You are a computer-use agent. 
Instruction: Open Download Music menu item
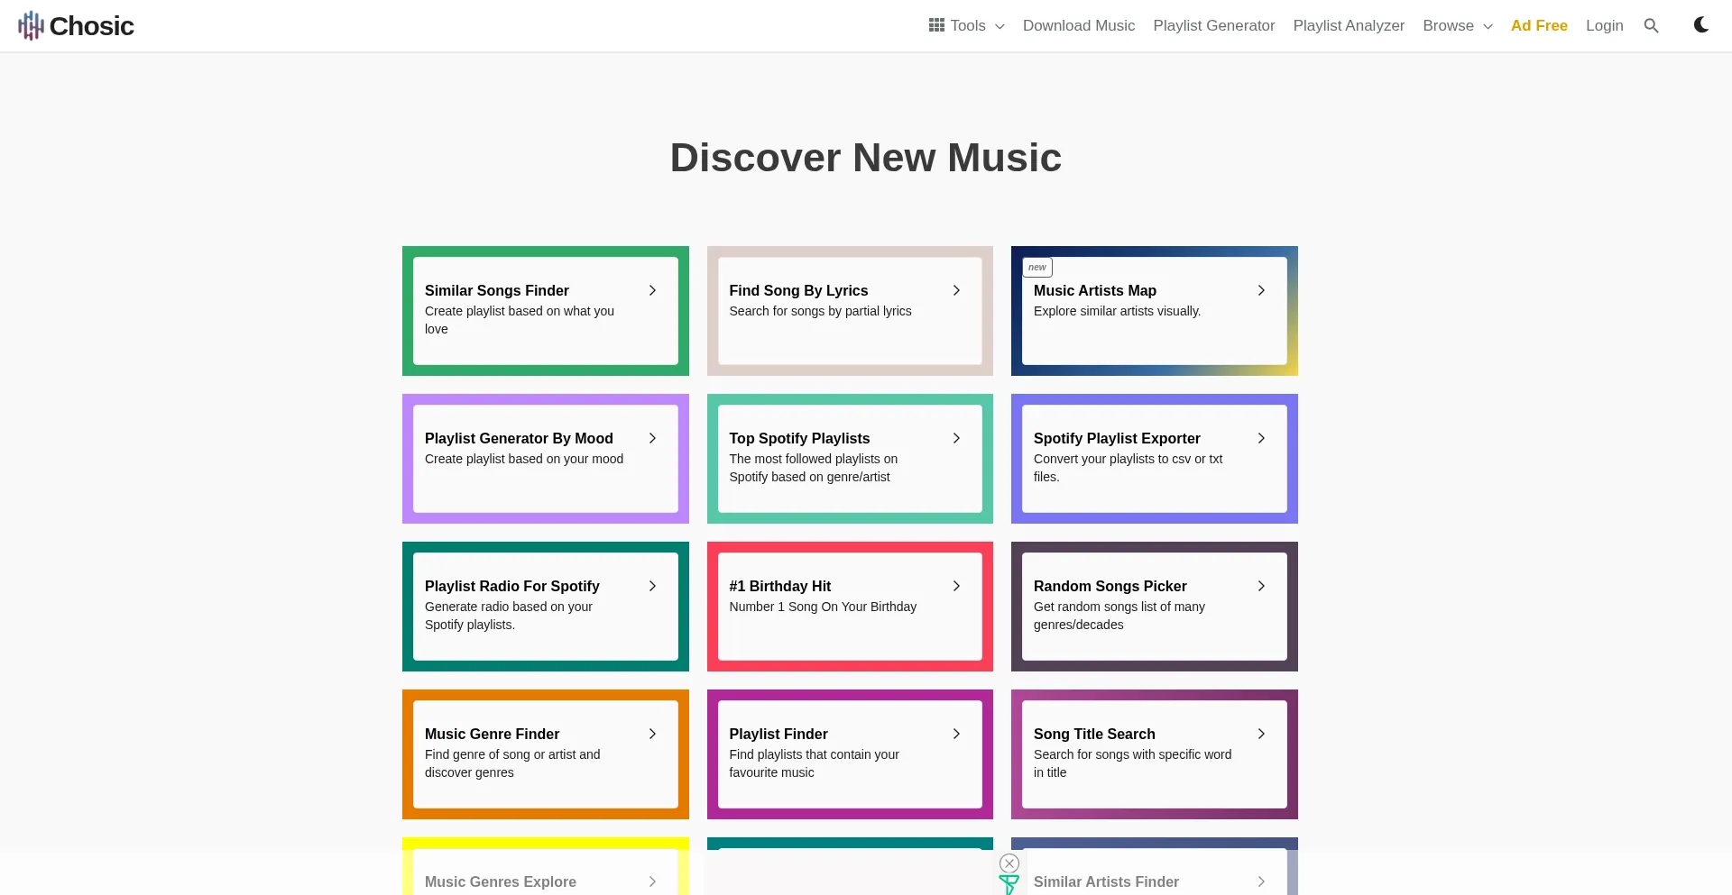point(1078,25)
